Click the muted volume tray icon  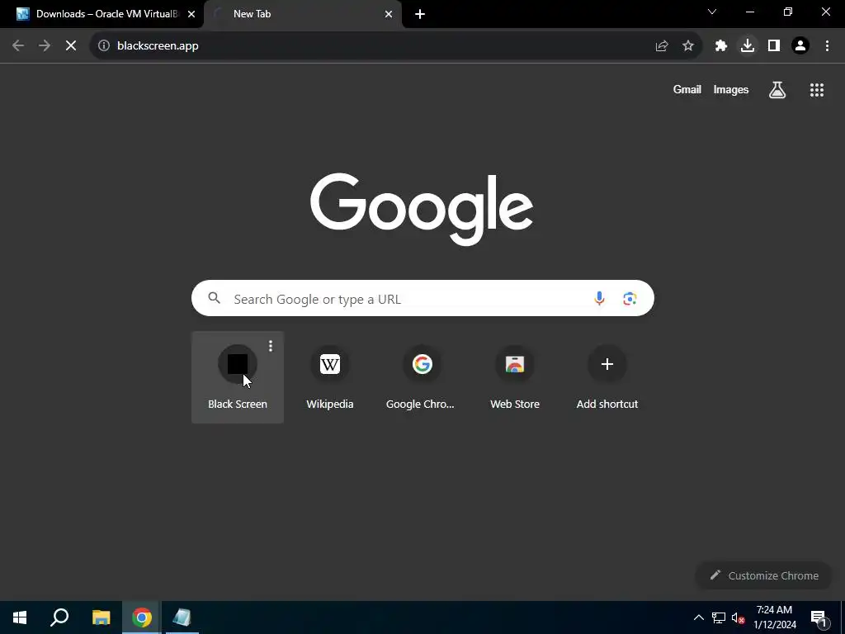pos(739,617)
